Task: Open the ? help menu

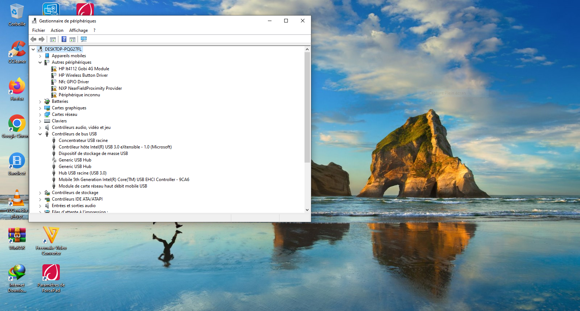Action: pos(94,30)
